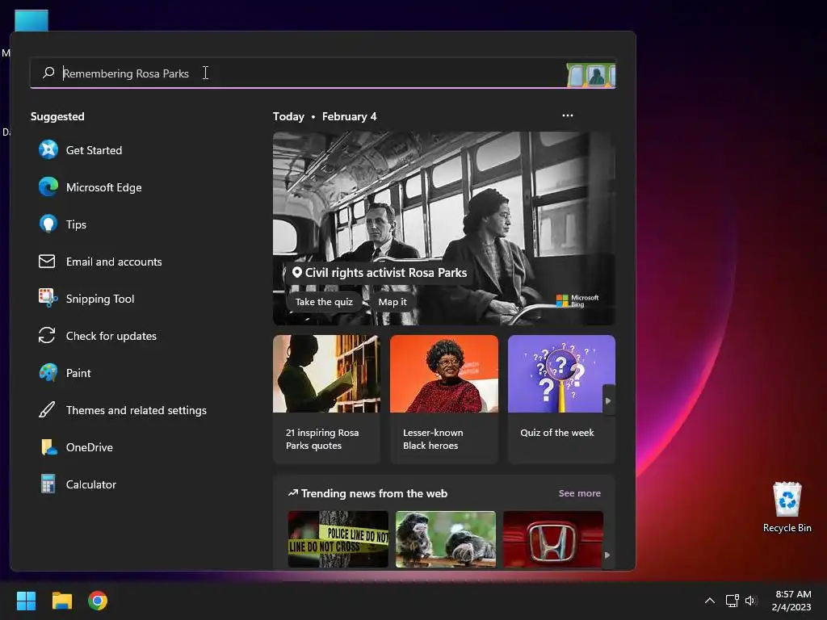The image size is (827, 620).
Task: Click the Today February 4 heading
Action: tap(325, 116)
